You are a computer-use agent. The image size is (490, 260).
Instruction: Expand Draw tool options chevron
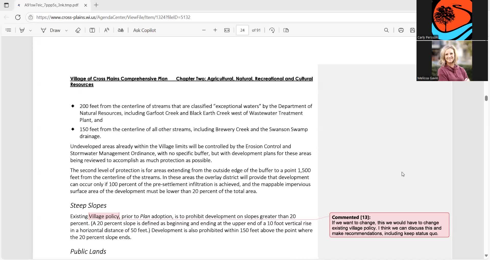(x=67, y=30)
